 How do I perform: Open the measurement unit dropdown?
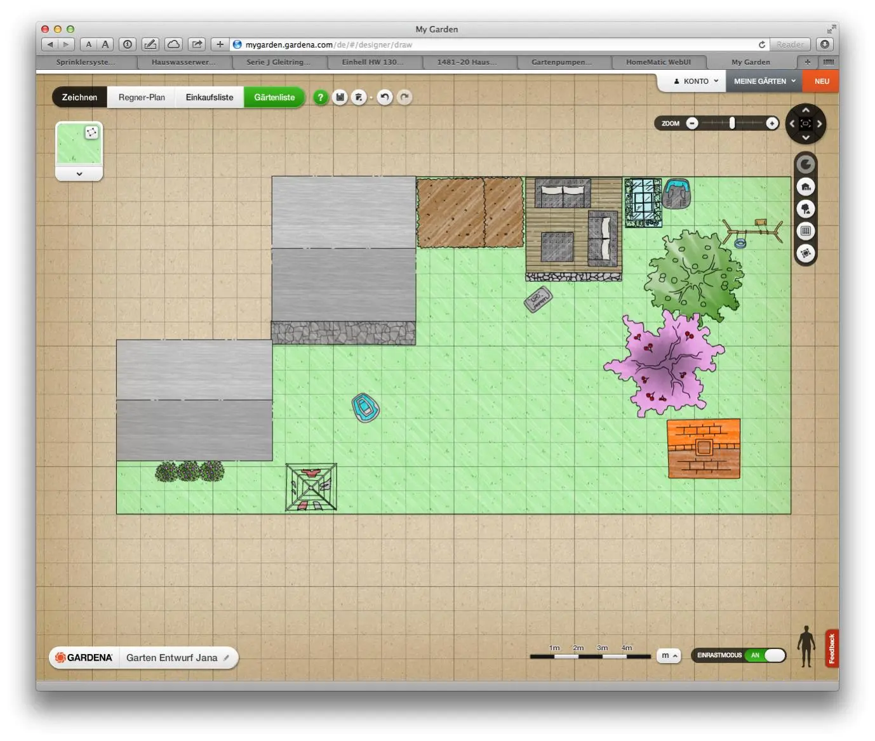pyautogui.click(x=669, y=655)
